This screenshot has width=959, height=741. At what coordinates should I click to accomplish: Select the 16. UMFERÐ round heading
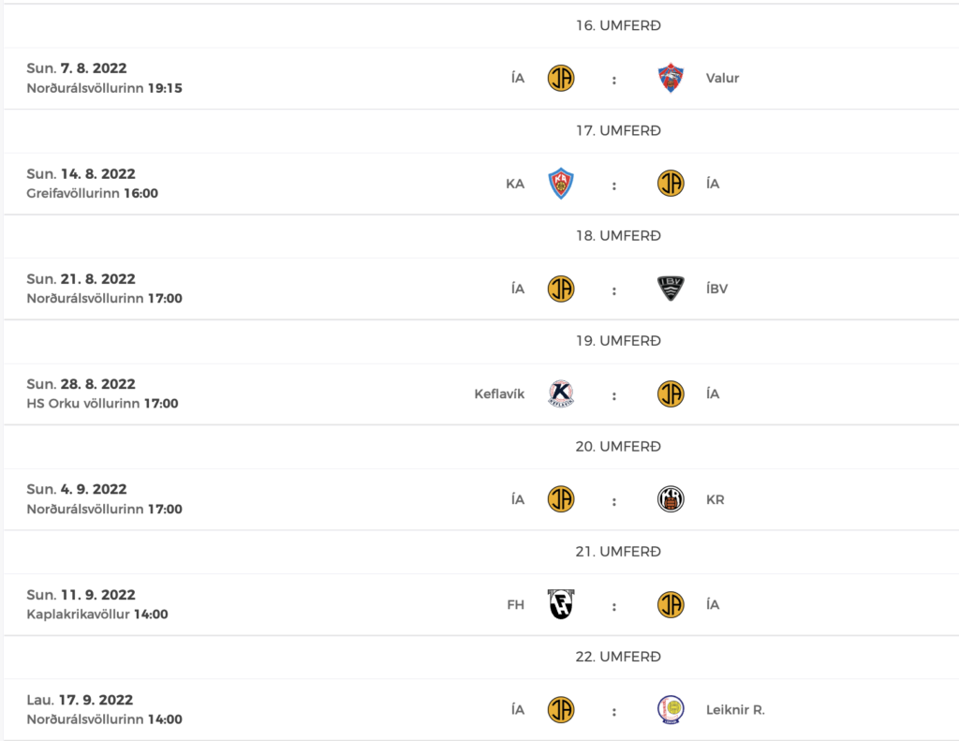(618, 25)
